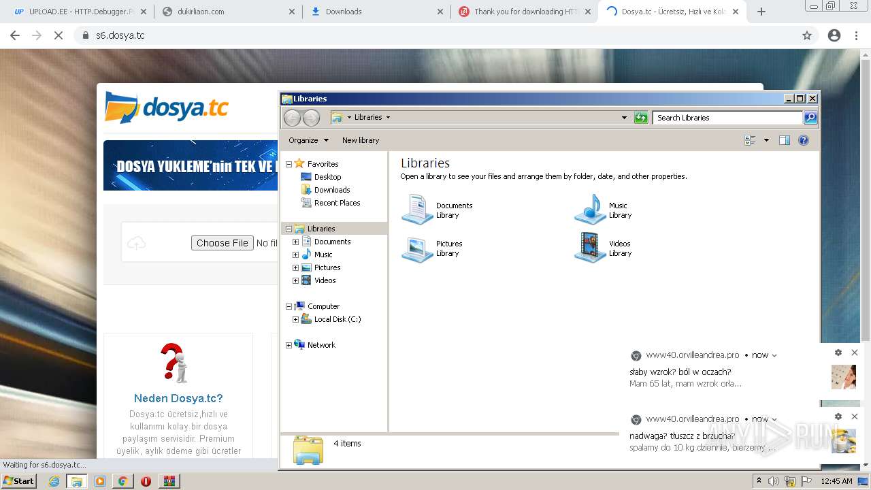Click the volume speaker tray icon
This screenshot has height=490, width=871.
[x=774, y=481]
